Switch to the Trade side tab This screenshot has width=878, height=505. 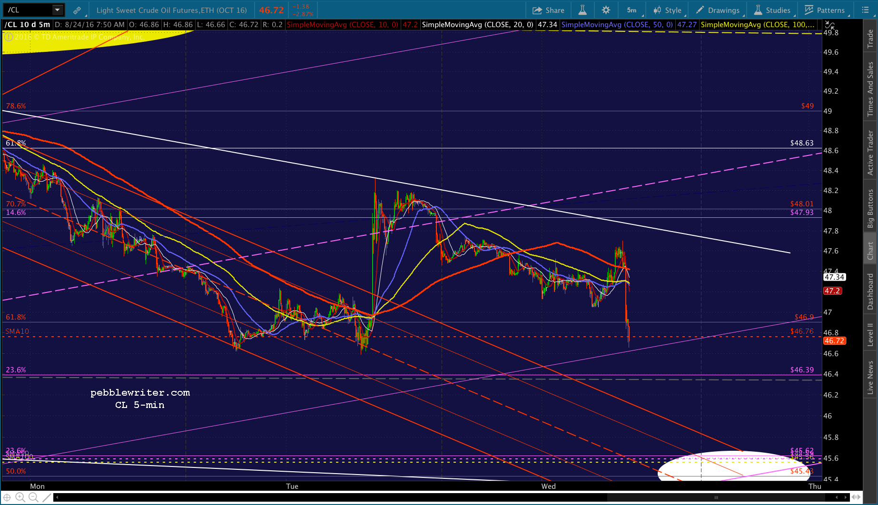870,39
